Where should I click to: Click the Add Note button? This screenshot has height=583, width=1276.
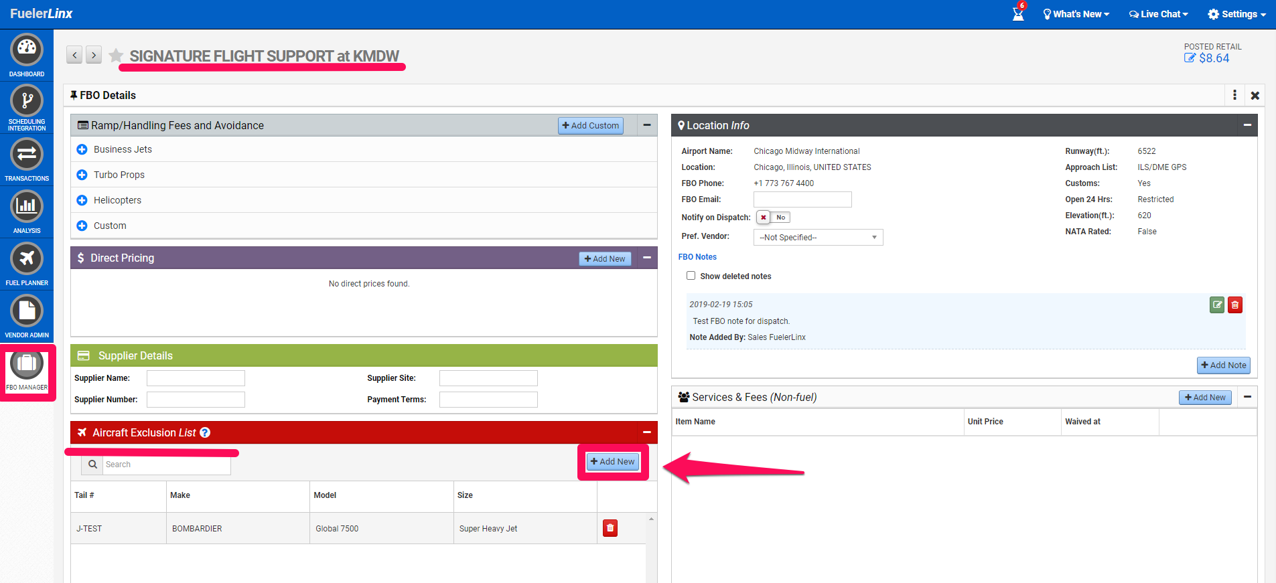click(1224, 365)
